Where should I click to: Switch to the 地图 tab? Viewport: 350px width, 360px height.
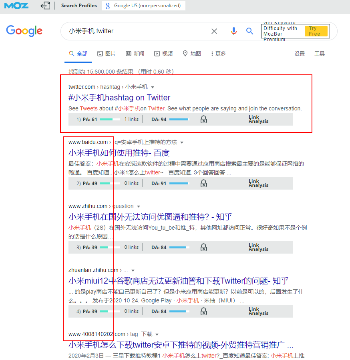(x=192, y=54)
